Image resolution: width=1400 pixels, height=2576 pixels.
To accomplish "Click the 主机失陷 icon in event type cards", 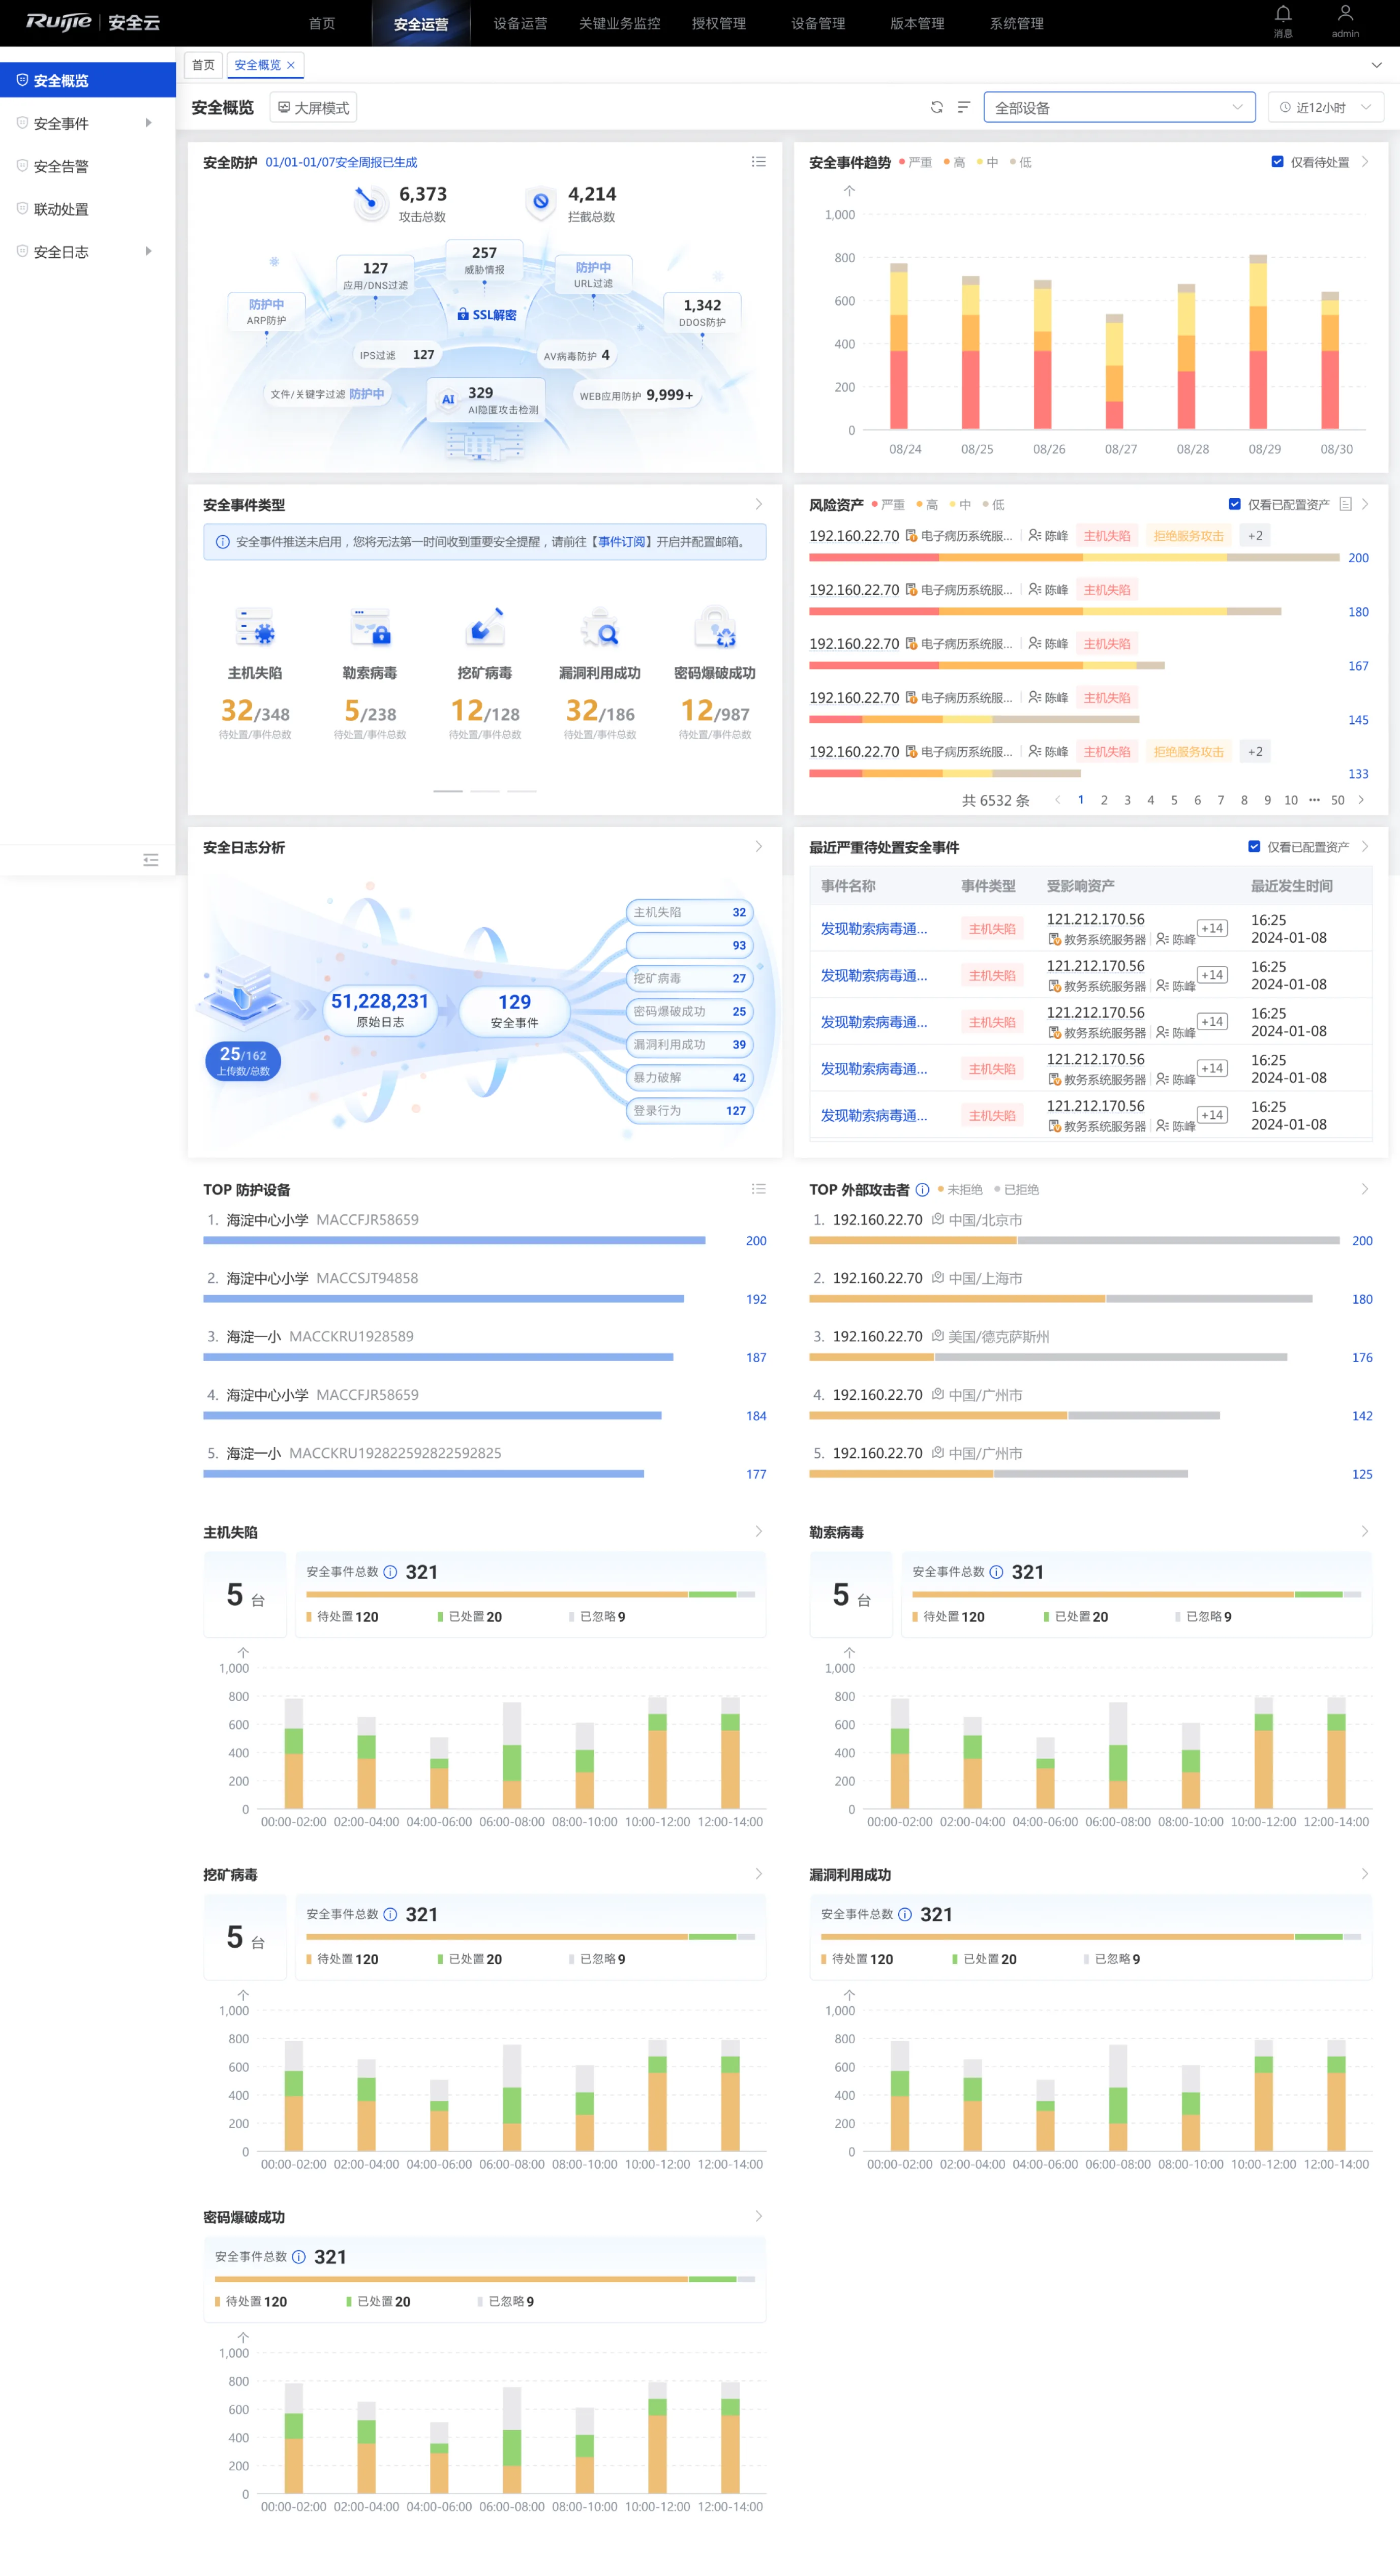I will (255, 628).
